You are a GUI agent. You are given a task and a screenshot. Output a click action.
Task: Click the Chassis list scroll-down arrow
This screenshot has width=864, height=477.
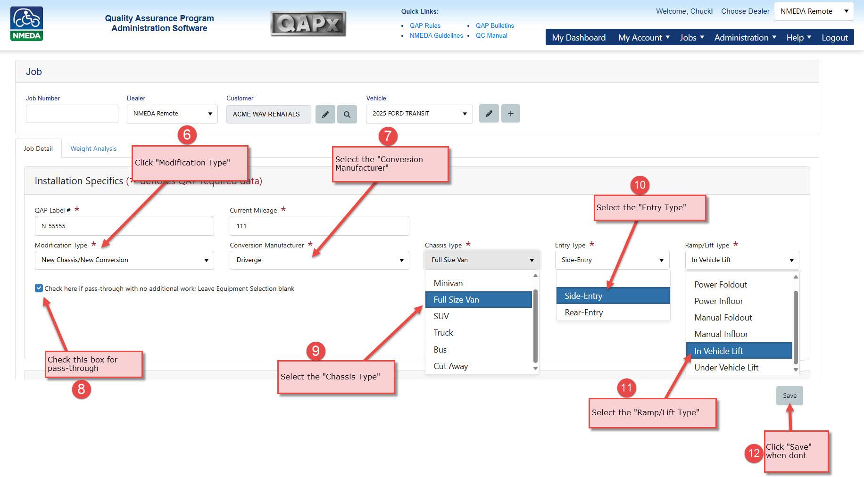tap(535, 369)
